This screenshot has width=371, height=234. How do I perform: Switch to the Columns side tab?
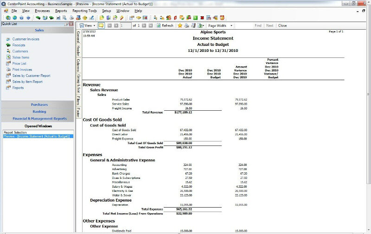tap(78, 65)
